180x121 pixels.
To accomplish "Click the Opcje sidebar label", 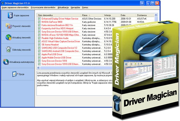I will 21,74.
